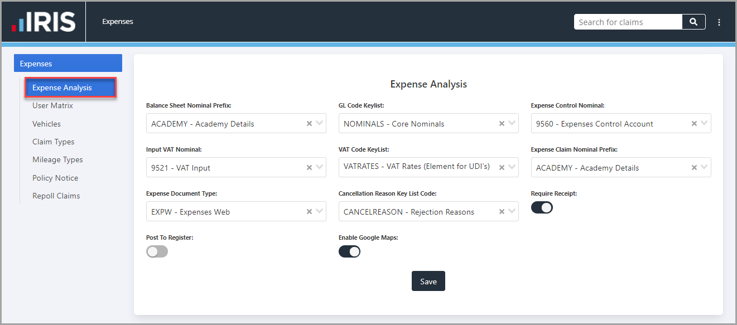Click 'NOMINALS - Core Nominals' value
Viewport: 737px width, 325px height.
394,124
